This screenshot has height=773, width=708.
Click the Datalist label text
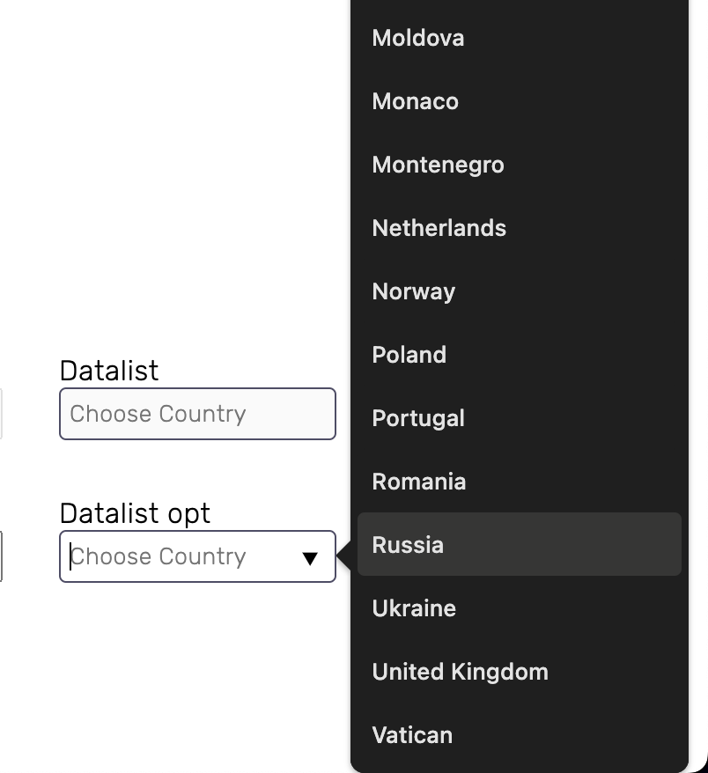pyautogui.click(x=109, y=371)
